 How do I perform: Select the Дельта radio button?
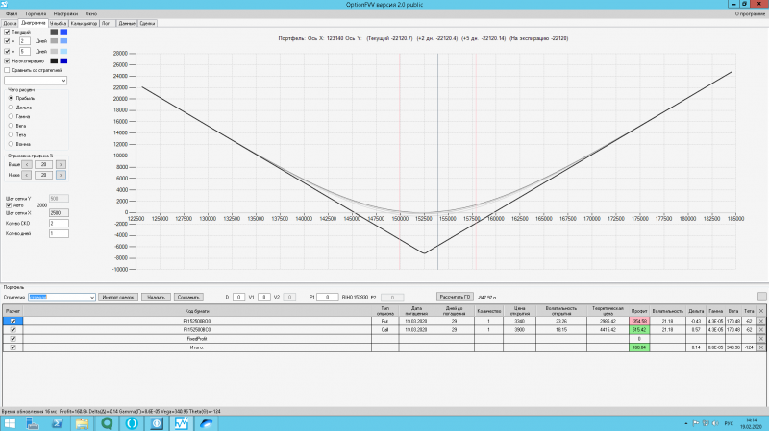(11, 108)
